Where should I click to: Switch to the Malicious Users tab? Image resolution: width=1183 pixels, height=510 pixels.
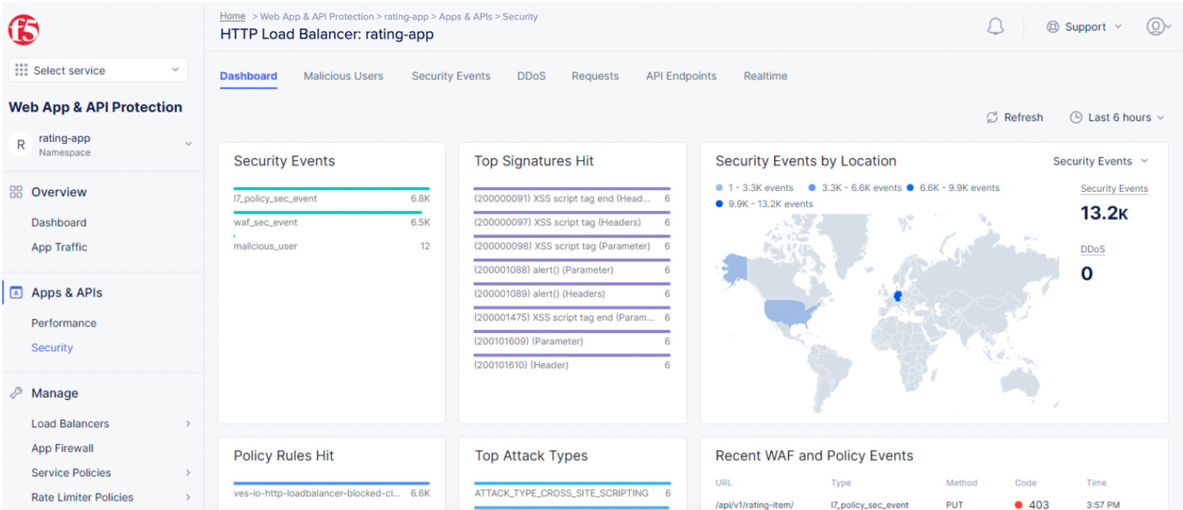click(x=344, y=76)
